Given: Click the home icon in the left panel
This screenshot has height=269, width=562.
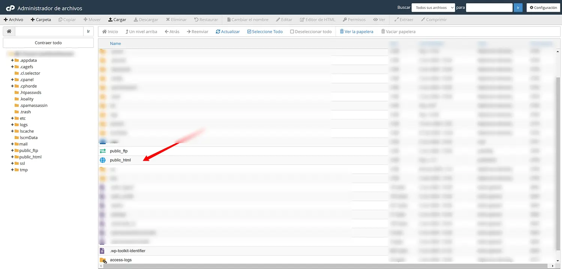Looking at the screenshot, I should coord(9,31).
